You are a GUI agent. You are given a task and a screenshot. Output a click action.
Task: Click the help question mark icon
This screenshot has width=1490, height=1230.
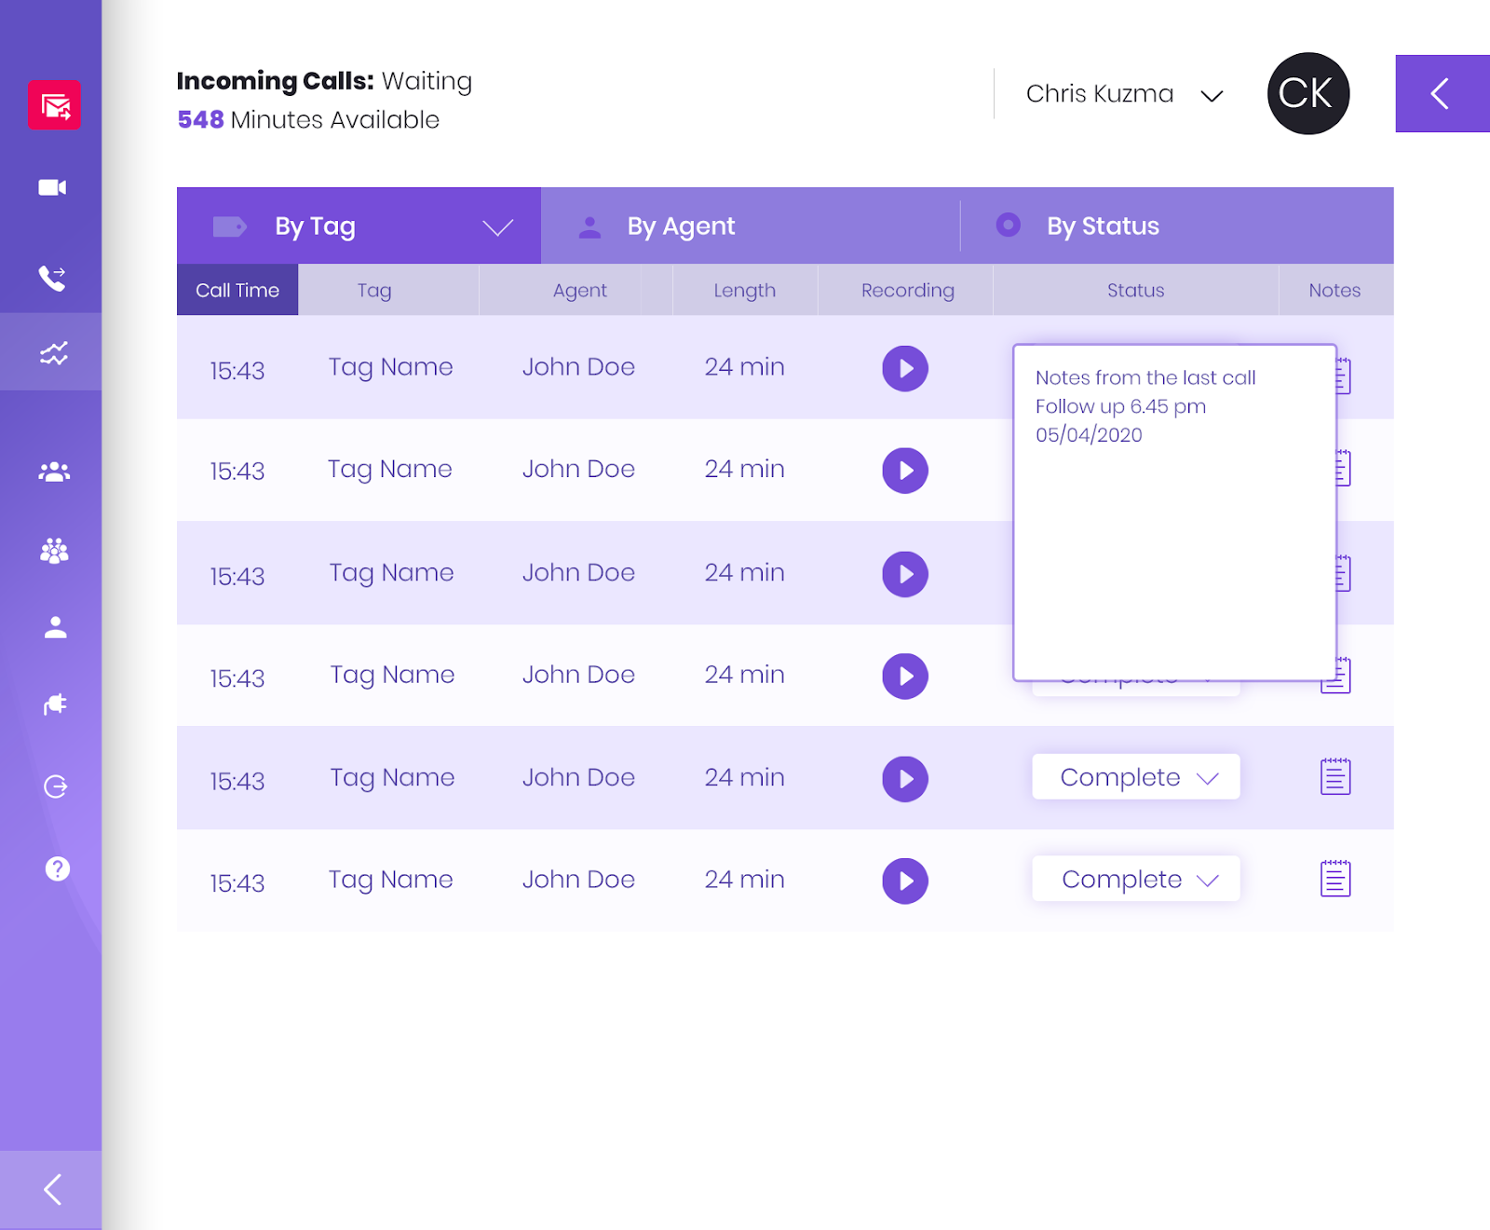(x=57, y=868)
